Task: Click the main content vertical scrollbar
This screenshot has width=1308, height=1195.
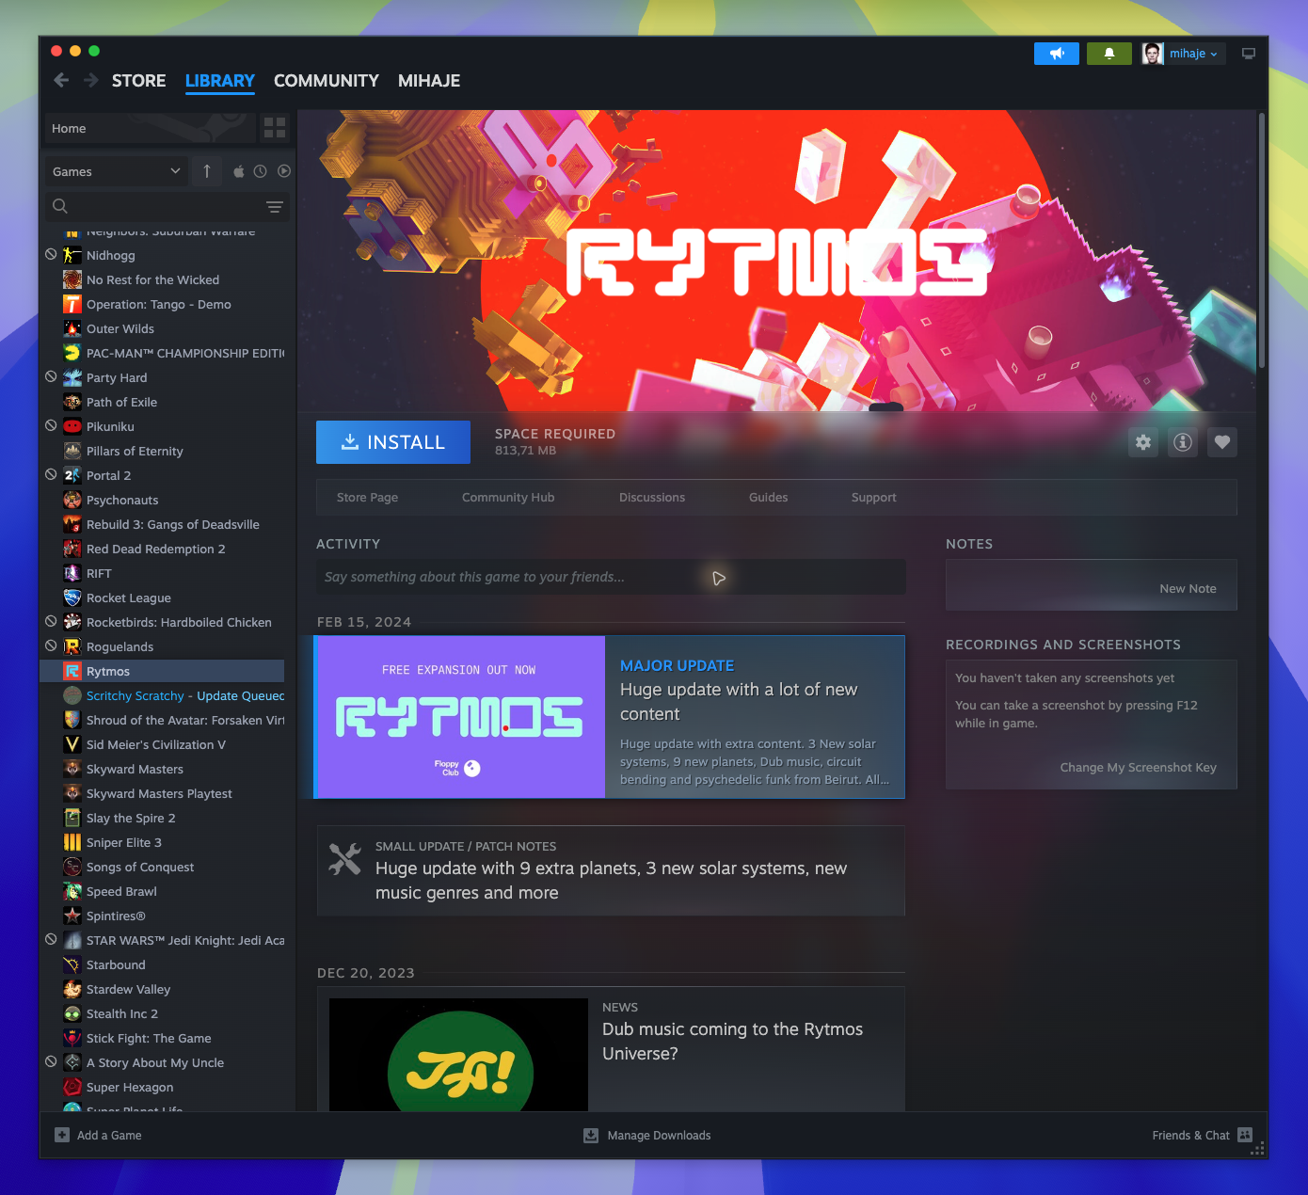Action: pyautogui.click(x=1261, y=242)
